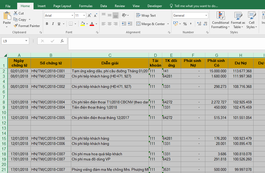265x173 pixels.
Task: Open the Page Layout tab
Action: pos(62,6)
